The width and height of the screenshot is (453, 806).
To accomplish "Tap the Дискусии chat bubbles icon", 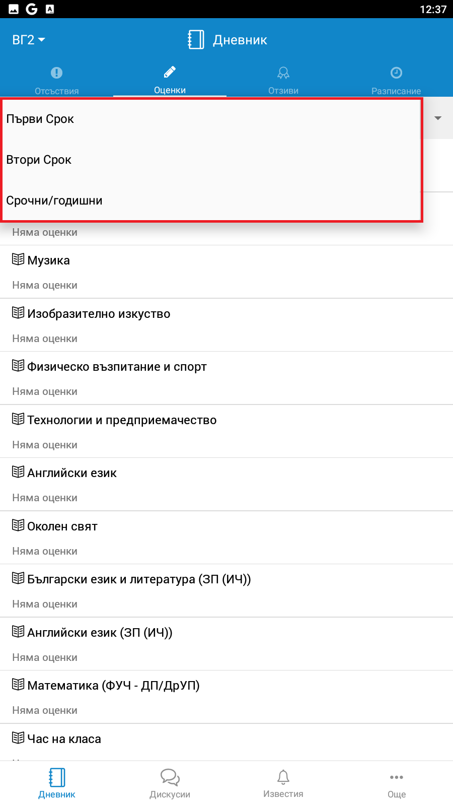I will click(x=170, y=777).
